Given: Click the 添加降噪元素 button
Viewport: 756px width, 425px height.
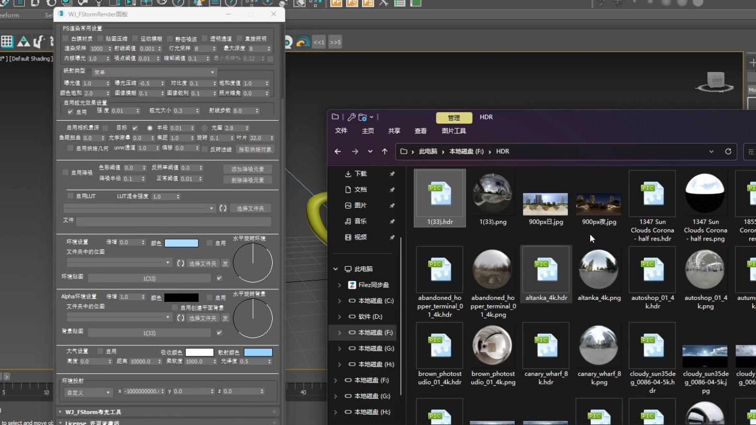Looking at the screenshot, I should click(247, 169).
